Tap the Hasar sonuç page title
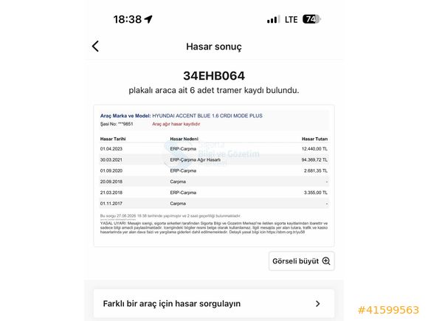The height and width of the screenshot is (321, 428). [214, 46]
